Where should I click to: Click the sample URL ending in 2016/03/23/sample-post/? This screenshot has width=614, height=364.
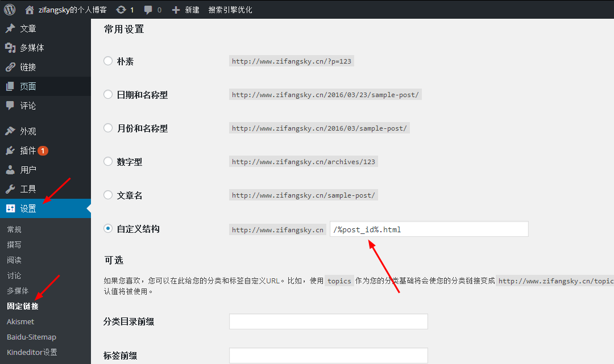[x=325, y=95]
